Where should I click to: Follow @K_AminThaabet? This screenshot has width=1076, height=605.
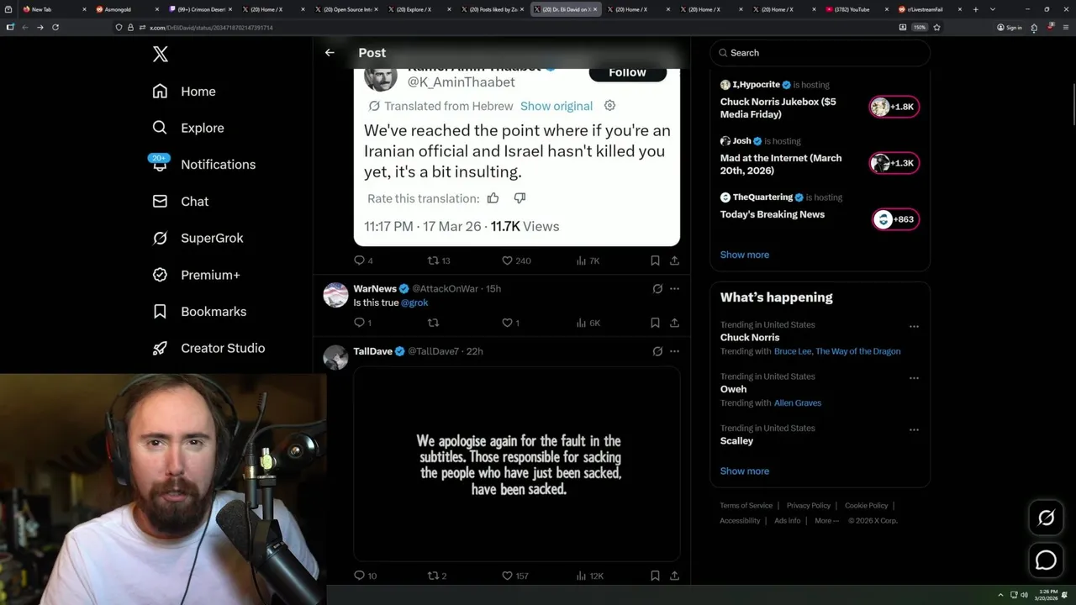(627, 72)
